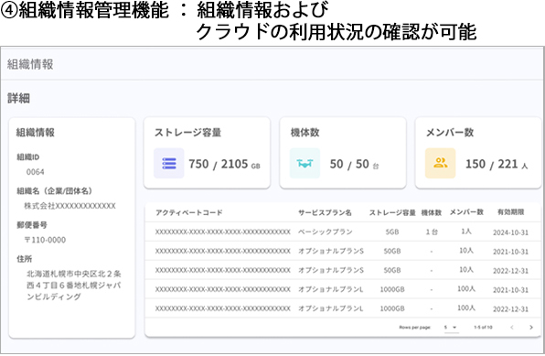545x356 pixels.
Task: Click the 北海道札幌市 address text
Action: coord(74,285)
